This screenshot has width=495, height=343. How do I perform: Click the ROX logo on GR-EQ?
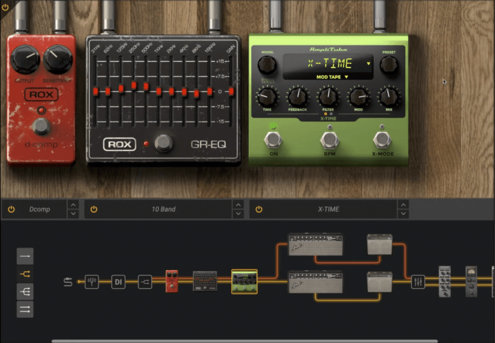tap(119, 144)
